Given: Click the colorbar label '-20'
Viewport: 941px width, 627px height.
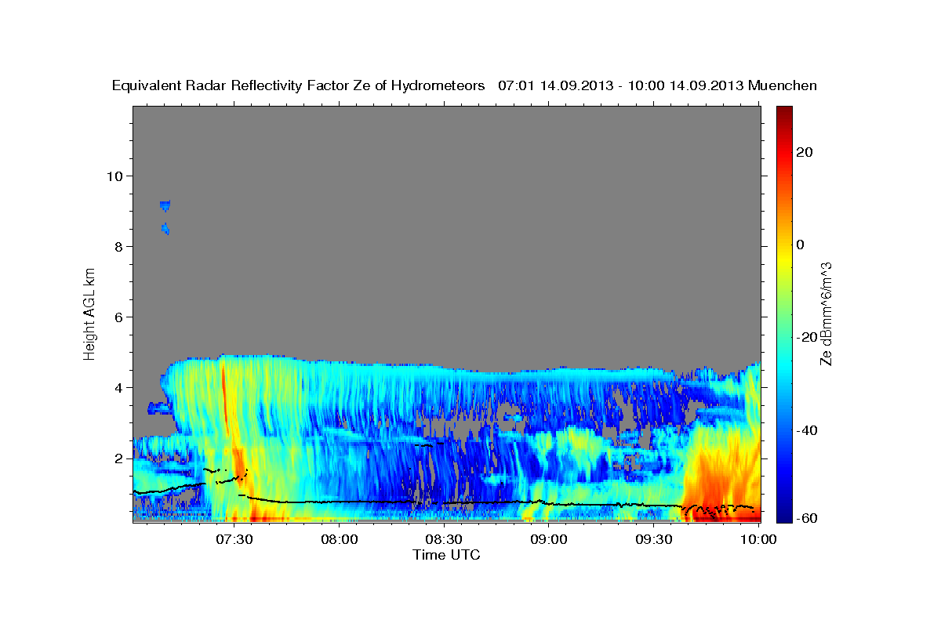Looking at the screenshot, I should pos(807,337).
